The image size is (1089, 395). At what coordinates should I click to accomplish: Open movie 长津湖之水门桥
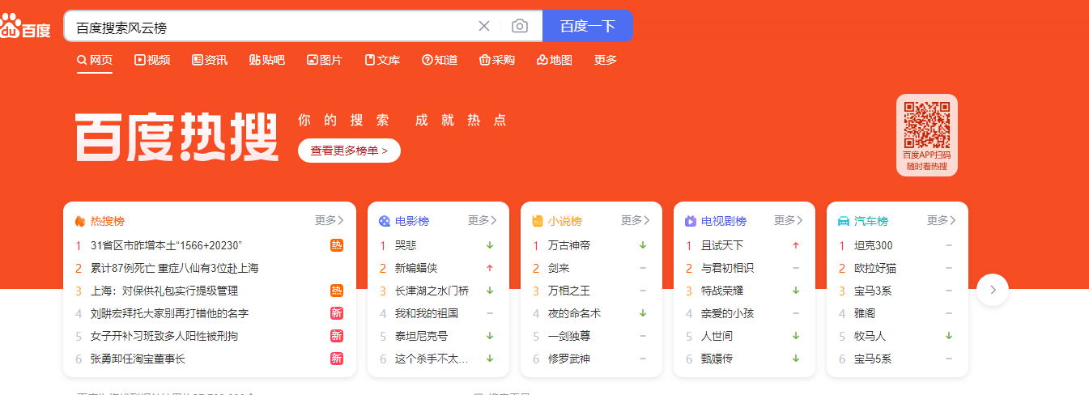(432, 291)
